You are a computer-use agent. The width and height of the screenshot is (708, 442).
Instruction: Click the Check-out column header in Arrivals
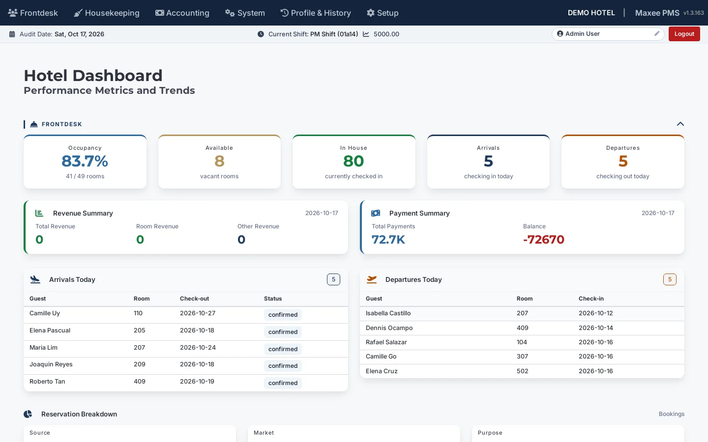[194, 299]
